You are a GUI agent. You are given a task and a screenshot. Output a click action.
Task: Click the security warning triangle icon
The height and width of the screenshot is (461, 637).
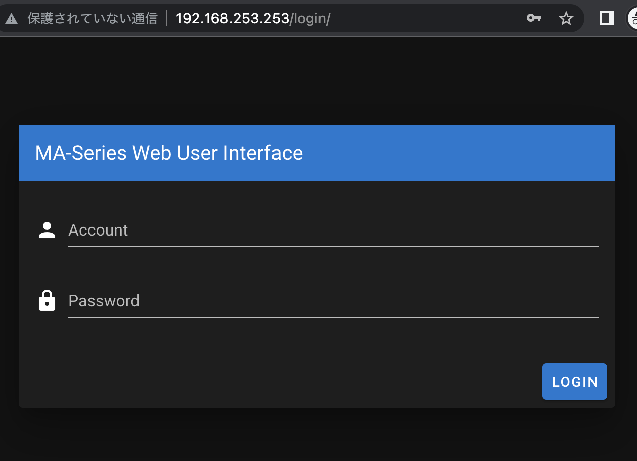tap(12, 18)
